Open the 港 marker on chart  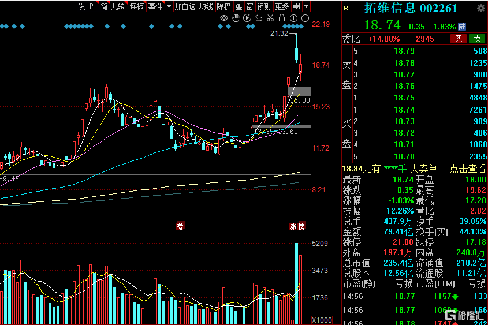pyautogui.click(x=180, y=226)
